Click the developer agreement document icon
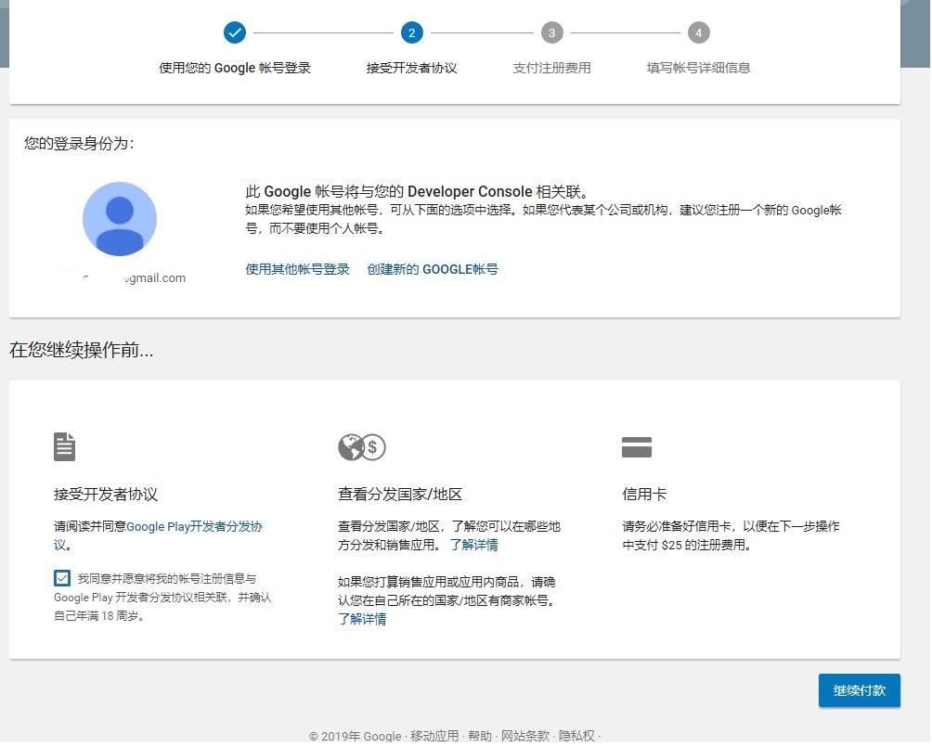Viewport: 932px width, 747px height. point(64,447)
